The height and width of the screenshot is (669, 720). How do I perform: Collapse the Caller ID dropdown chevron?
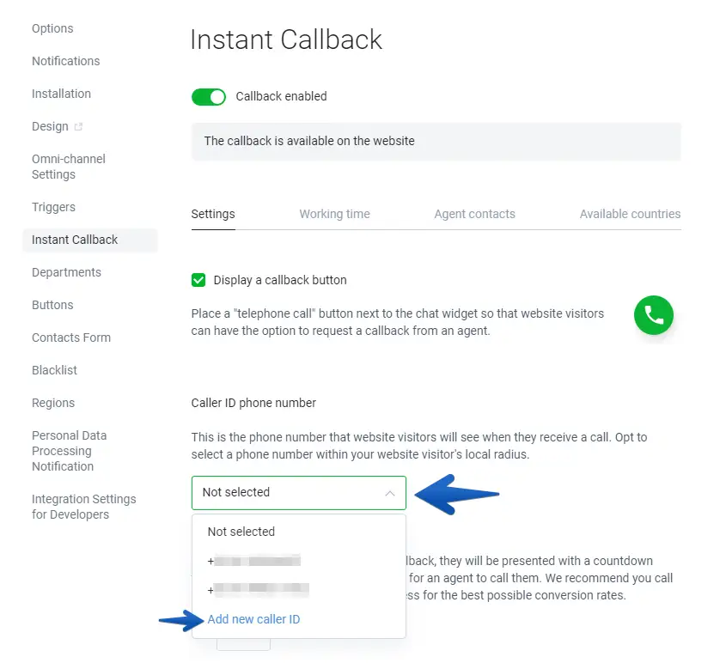[390, 493]
